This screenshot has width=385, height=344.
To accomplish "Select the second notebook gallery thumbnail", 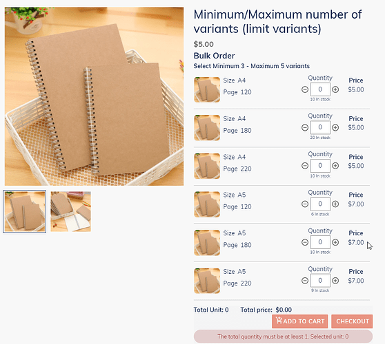I will click(x=70, y=211).
